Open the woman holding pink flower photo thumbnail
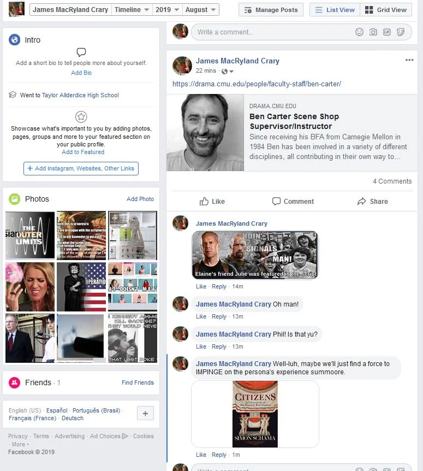The image size is (423, 471). coord(30,286)
